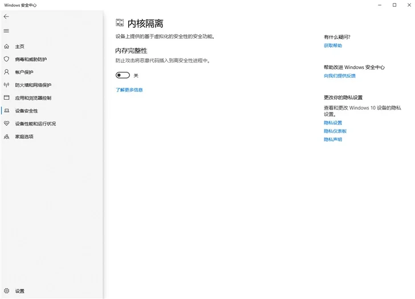Click the 内核隔离 page title
The height and width of the screenshot is (299, 415).
coord(145,23)
